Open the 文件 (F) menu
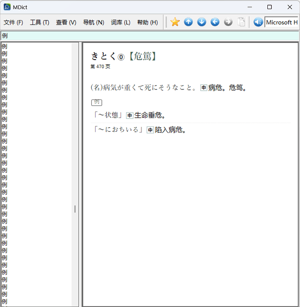This screenshot has width=300, height=307. click(x=13, y=23)
